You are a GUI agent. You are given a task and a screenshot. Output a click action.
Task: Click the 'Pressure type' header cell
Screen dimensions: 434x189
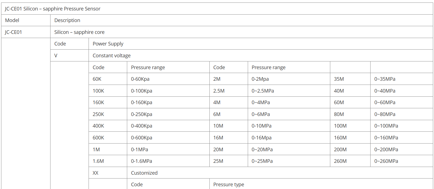tap(228, 185)
